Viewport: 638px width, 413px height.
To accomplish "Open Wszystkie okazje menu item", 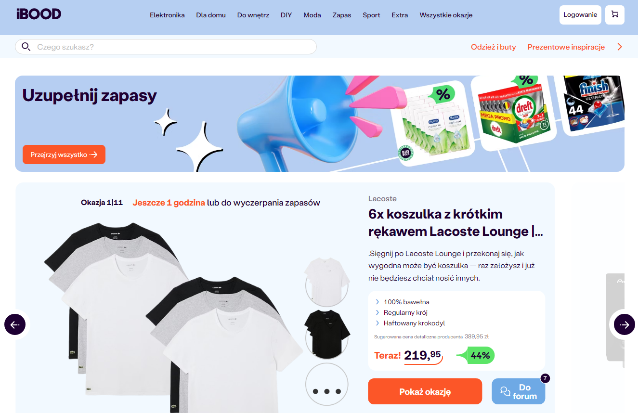I will 446,15.
